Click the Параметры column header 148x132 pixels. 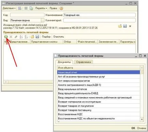(127, 42)
